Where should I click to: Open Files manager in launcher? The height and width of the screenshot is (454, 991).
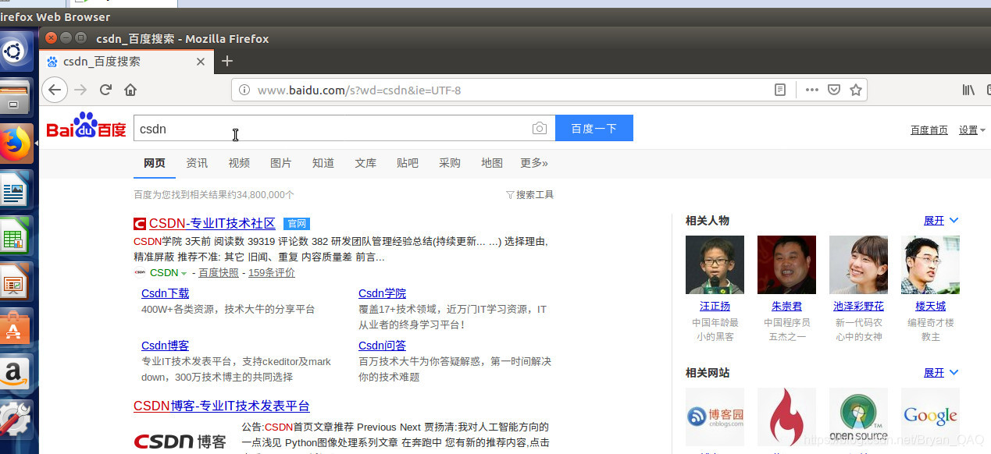[x=14, y=98]
